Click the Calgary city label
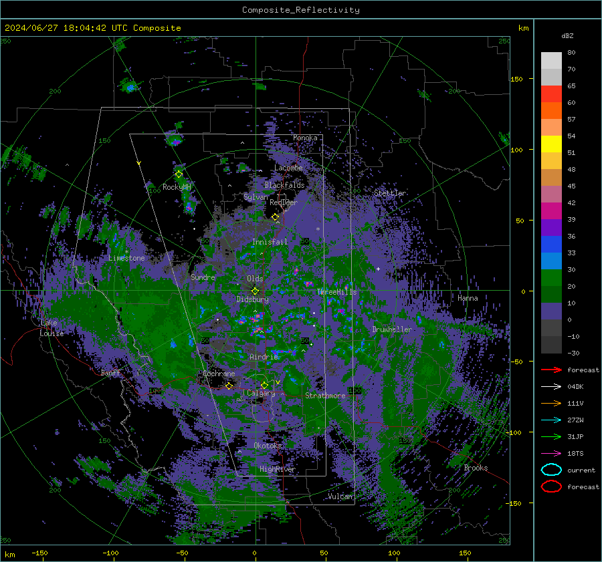The image size is (602, 562). tap(261, 393)
